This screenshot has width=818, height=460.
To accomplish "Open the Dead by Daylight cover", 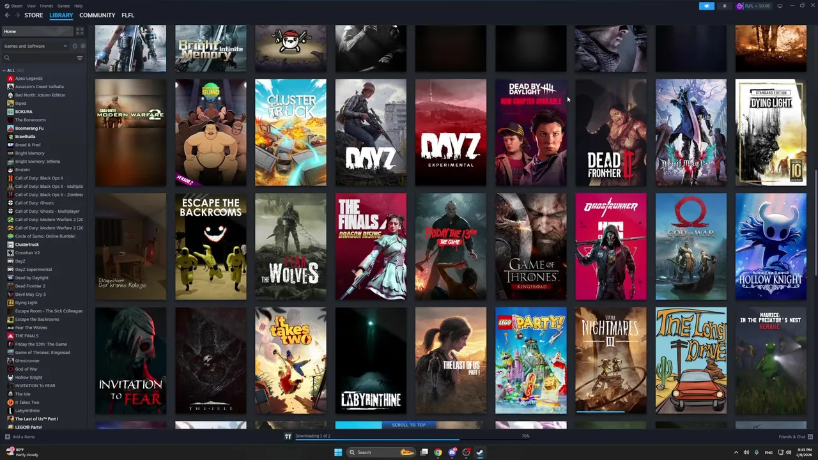I will [530, 133].
